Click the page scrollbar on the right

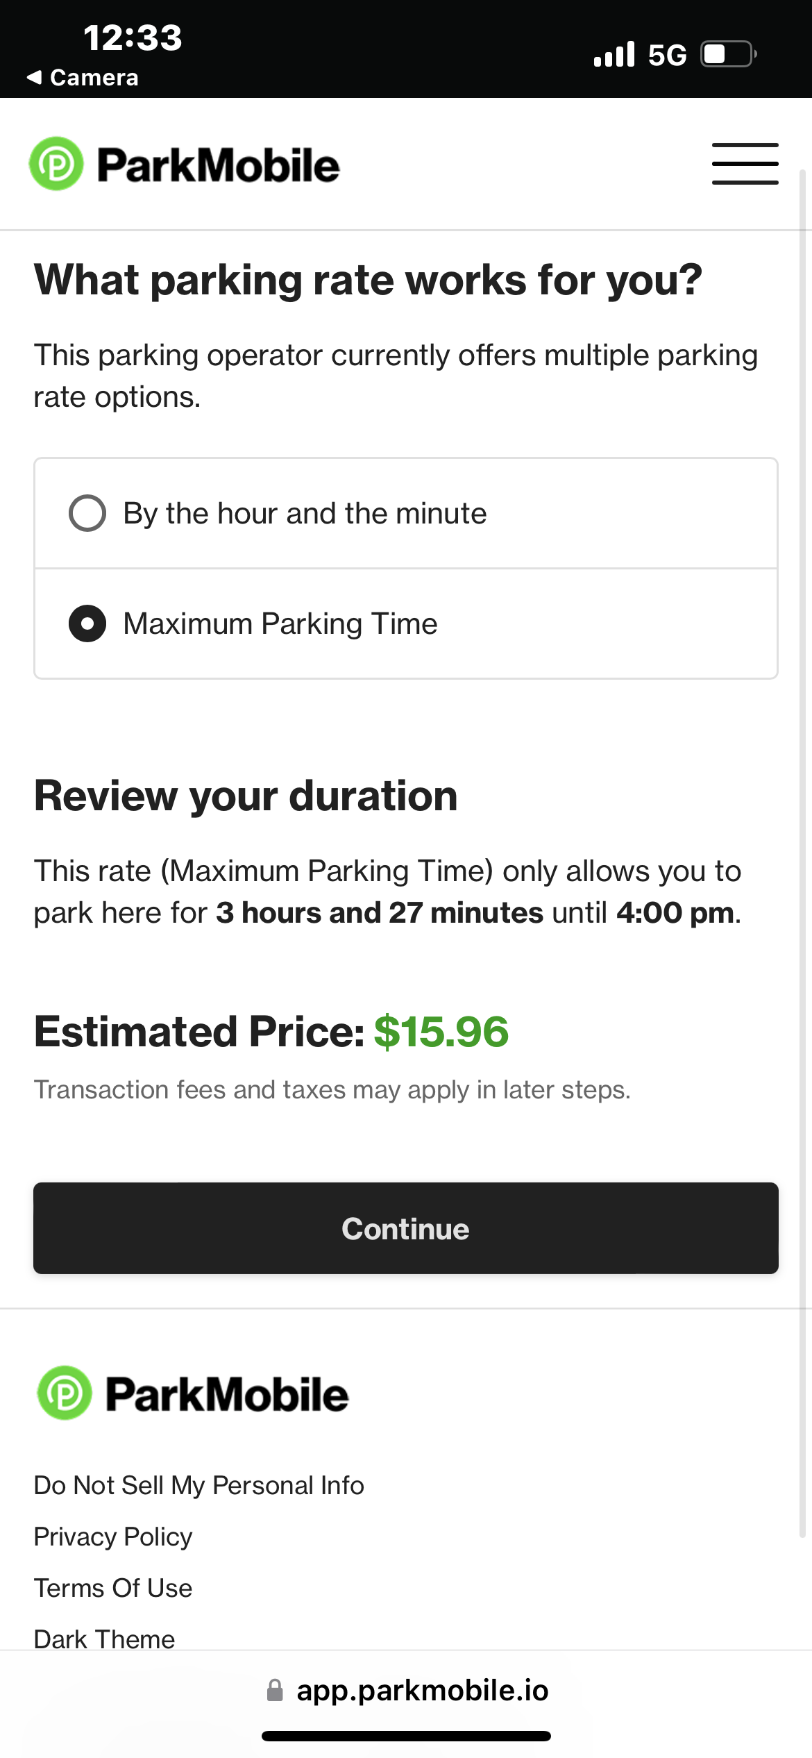803,833
